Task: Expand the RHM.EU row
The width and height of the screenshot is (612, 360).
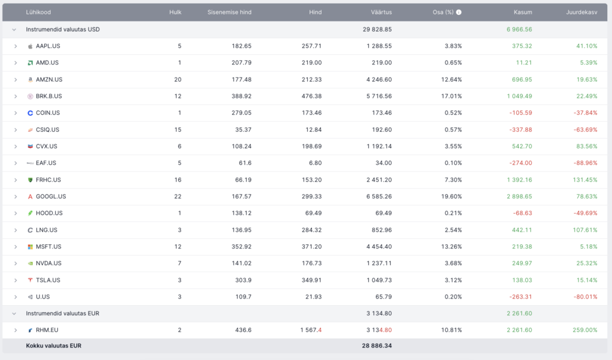Action: tap(16, 330)
